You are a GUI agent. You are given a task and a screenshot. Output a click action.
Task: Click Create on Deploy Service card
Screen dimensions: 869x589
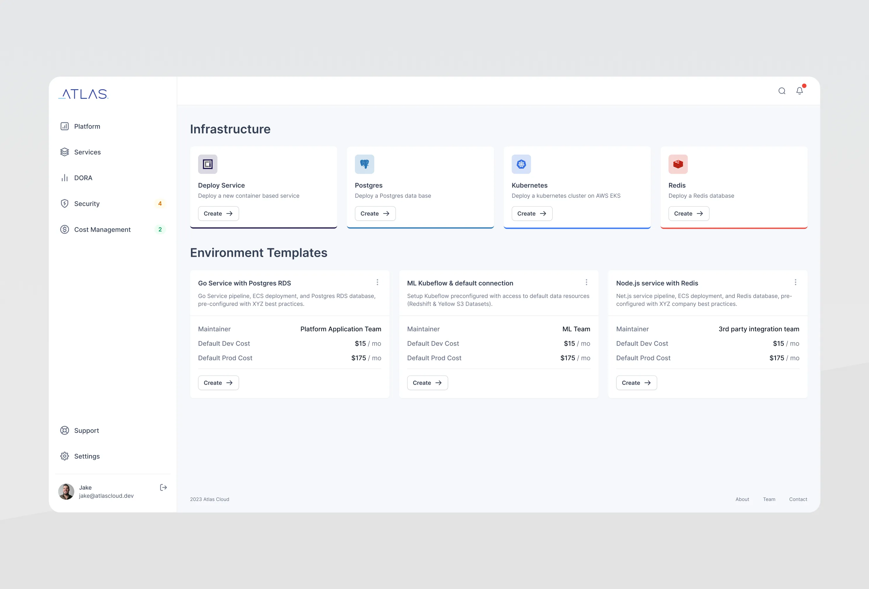click(218, 213)
